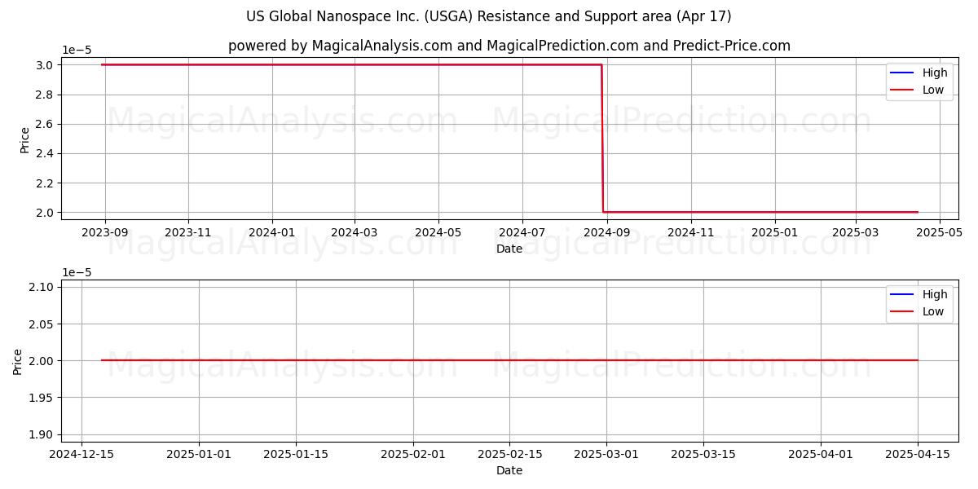The image size is (978, 489).
Task: Click the 2.4 y-axis tick label
Action: tap(46, 153)
